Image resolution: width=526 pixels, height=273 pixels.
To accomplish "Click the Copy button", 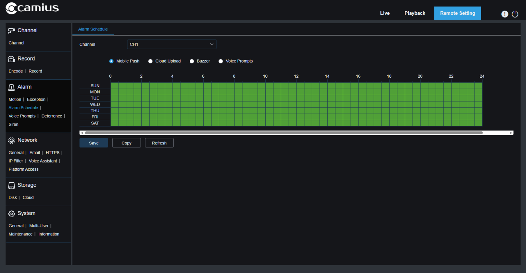I will click(x=126, y=143).
